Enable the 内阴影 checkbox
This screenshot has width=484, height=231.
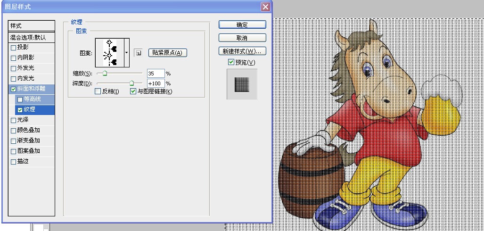pyautogui.click(x=13, y=58)
